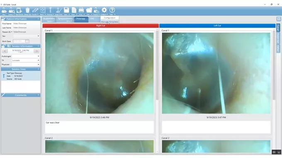The width and height of the screenshot is (282, 158).
Task: Pause the video playback
Action: [x=274, y=152]
